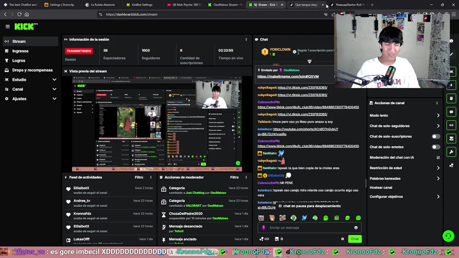Click the mute-tab icon in address bar
This screenshot has width=459, height=258.
[x=326, y=14]
